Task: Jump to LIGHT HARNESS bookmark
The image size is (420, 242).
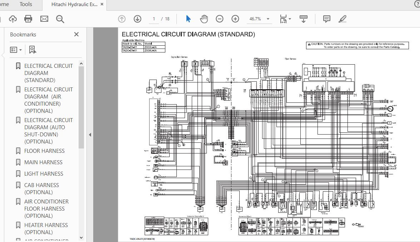Action: 44,173
